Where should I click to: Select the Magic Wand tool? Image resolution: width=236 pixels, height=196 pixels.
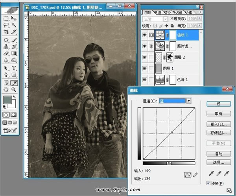(14, 25)
